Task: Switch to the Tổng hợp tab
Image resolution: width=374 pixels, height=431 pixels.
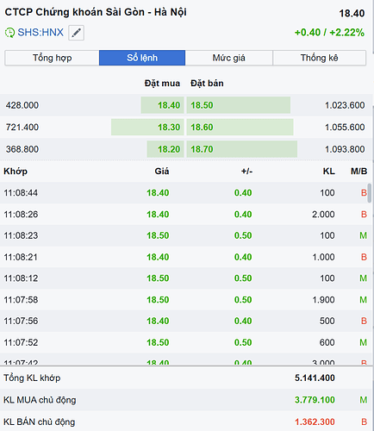Action: pyautogui.click(x=52, y=58)
